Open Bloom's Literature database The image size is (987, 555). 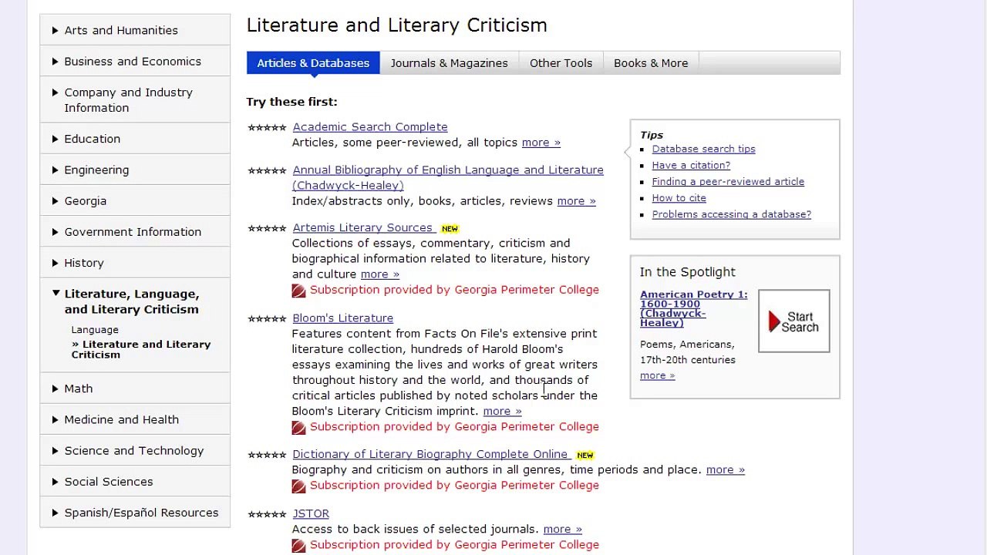coord(342,318)
